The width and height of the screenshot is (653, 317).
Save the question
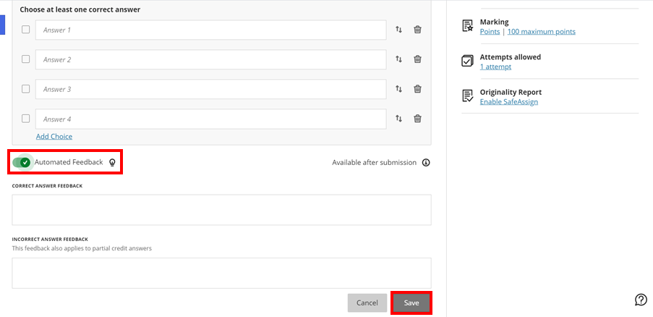pos(411,303)
